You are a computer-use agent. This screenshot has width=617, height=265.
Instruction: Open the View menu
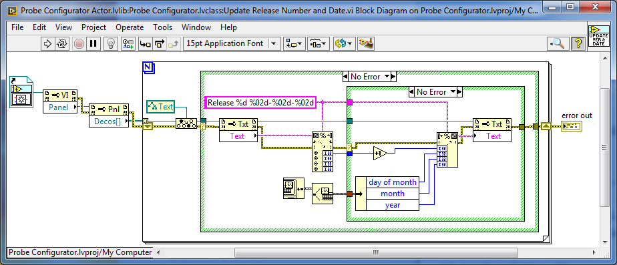tap(63, 27)
